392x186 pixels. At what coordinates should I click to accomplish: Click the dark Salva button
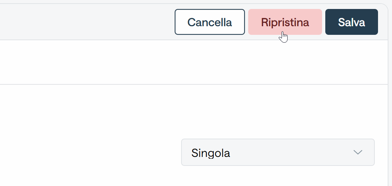point(351,22)
